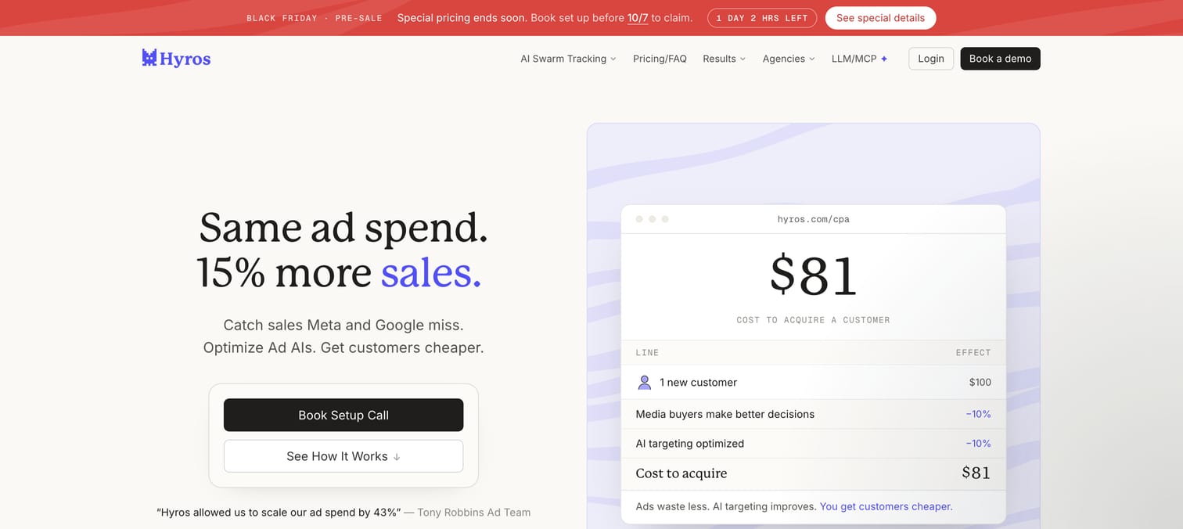Click the Book a demo button
Viewport: 1183px width, 529px height.
click(1000, 59)
